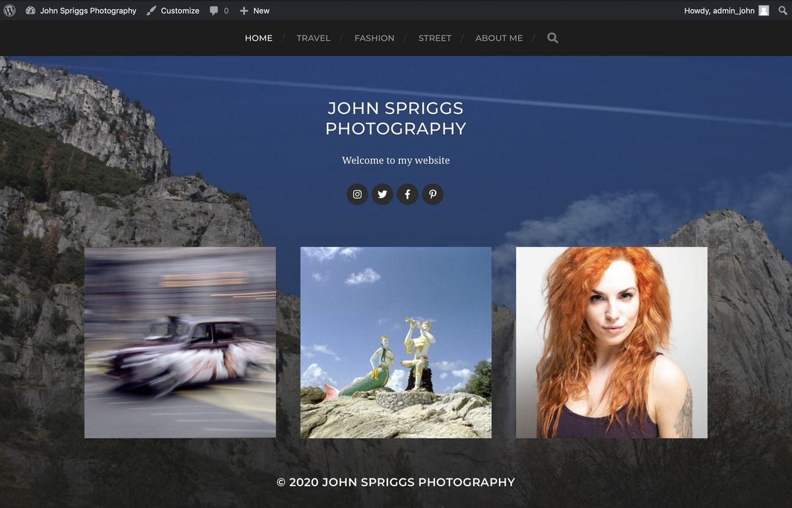Open Customize via the paintbrush icon

[x=172, y=11]
